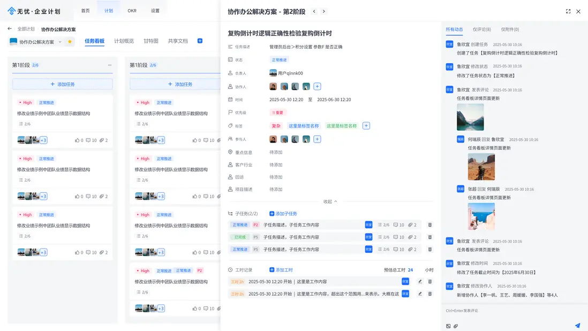
Task: Delete the third subtask with trash icon
Action: 429,249
